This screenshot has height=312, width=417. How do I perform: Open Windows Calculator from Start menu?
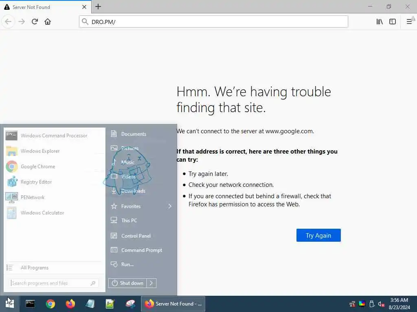click(55, 213)
